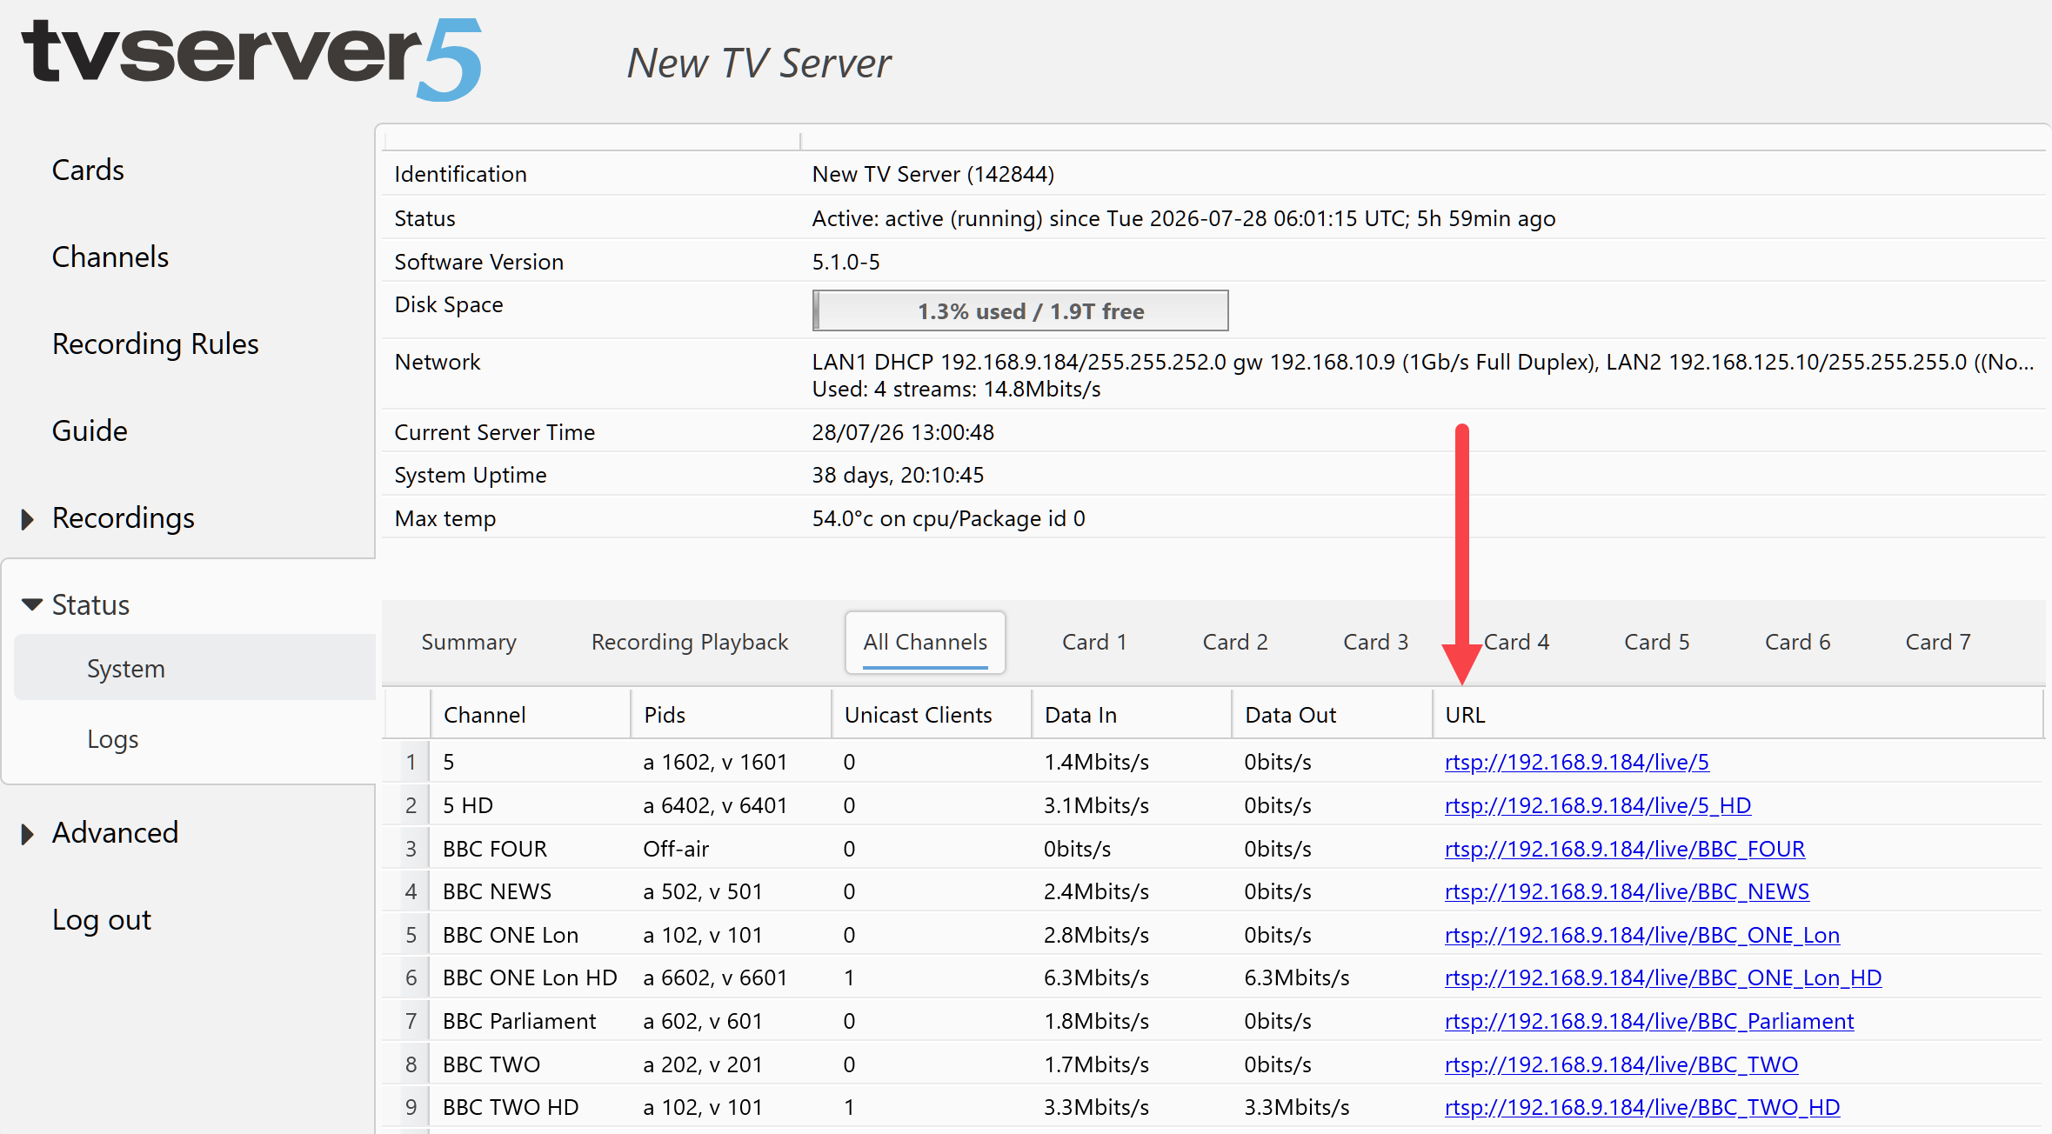
Task: Select System under Status
Action: [126, 668]
